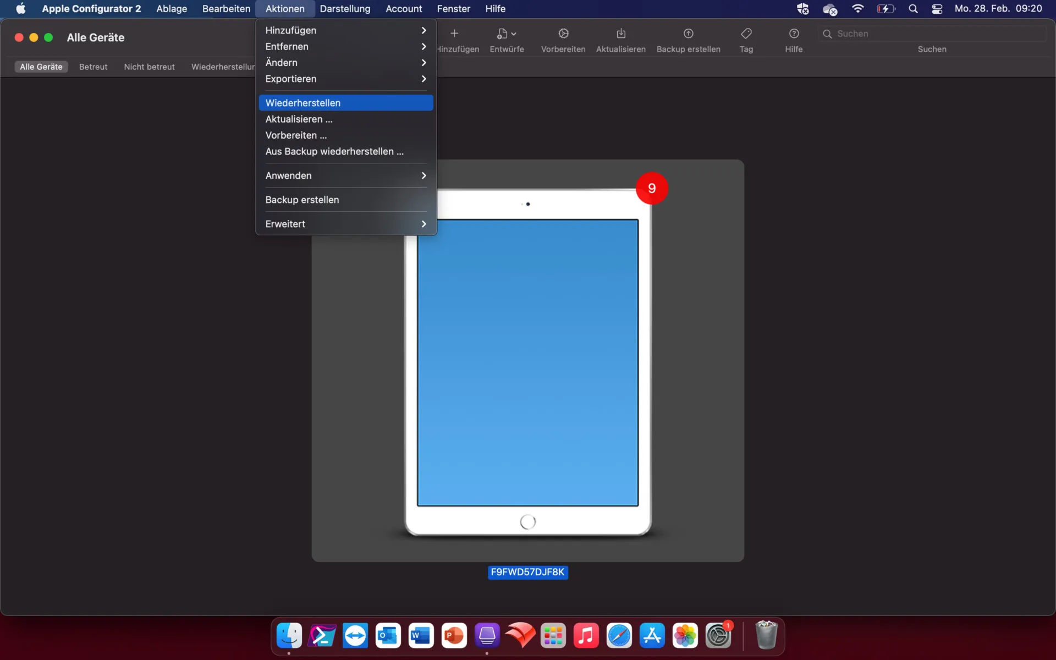
Task: Open the Apple Configurator 2 app menu
Action: click(x=91, y=9)
